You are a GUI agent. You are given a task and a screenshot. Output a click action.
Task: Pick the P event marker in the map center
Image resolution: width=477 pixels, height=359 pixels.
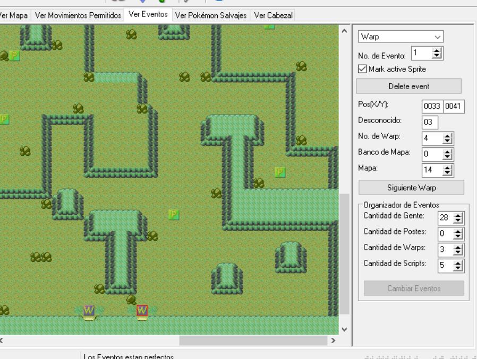tap(174, 214)
